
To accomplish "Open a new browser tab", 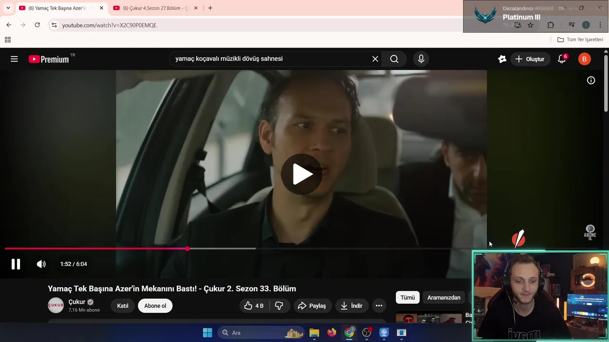I will coord(210,8).
